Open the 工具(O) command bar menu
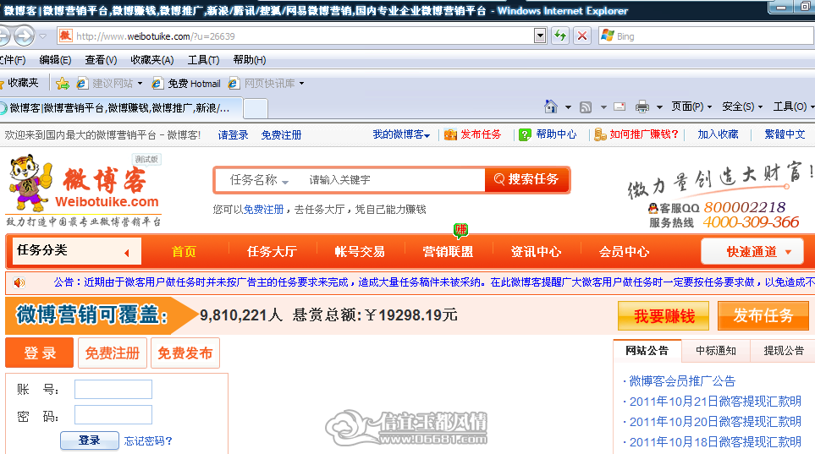 pos(793,107)
